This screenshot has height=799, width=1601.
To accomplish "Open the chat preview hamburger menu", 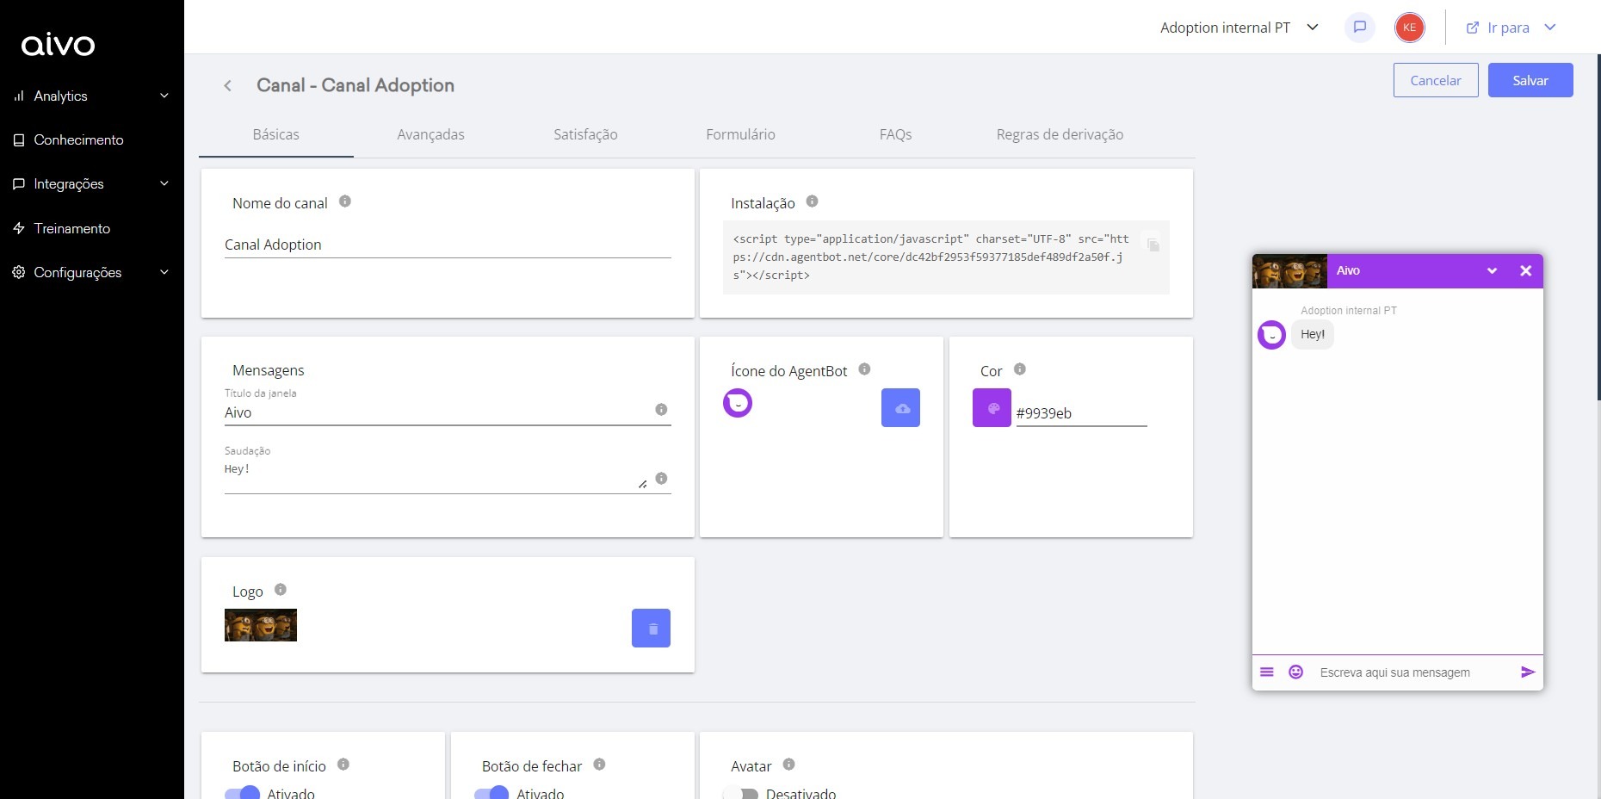I will 1267,672.
